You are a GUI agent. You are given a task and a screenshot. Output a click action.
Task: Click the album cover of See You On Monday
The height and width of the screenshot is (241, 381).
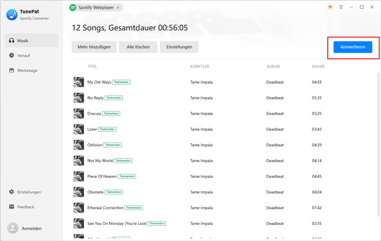click(79, 223)
